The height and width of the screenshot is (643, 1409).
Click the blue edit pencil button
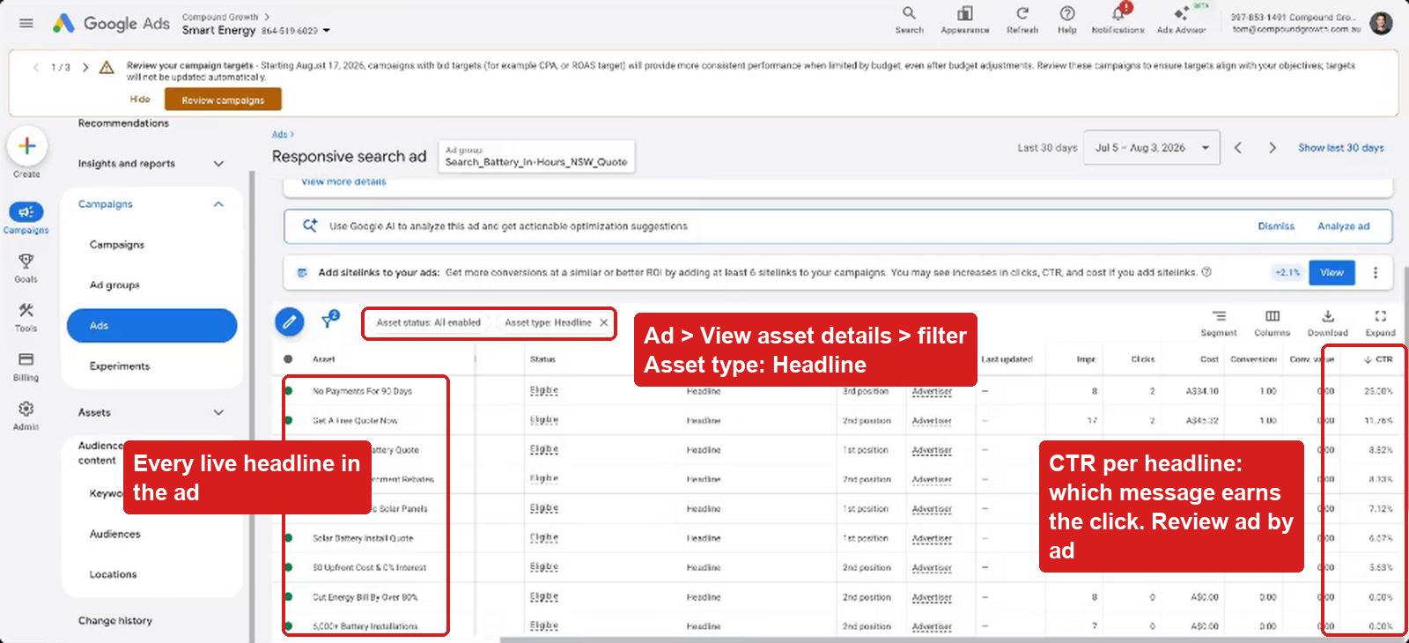[x=289, y=321]
